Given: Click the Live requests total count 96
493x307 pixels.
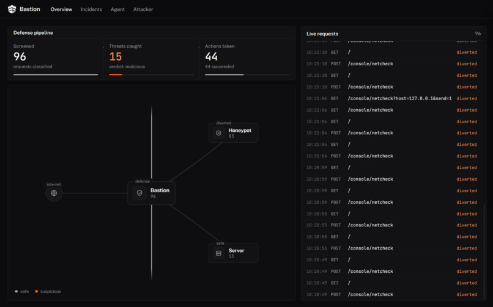Looking at the screenshot, I should pos(478,34).
